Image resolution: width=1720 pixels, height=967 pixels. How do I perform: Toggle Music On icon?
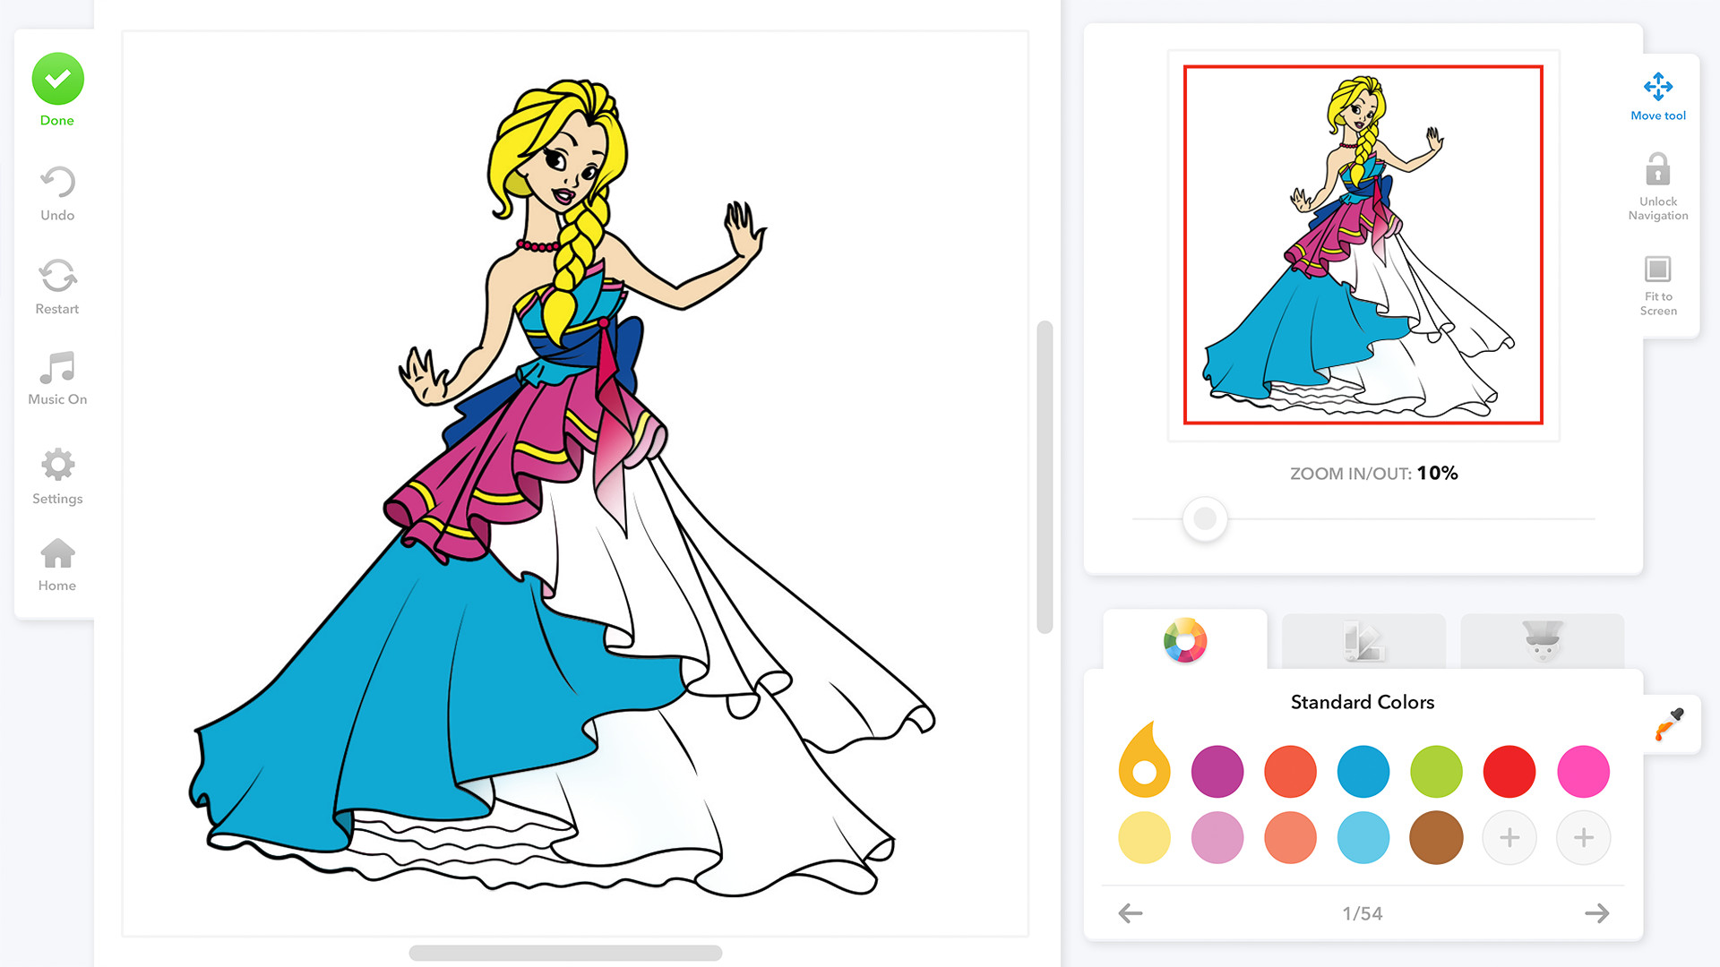(x=56, y=373)
